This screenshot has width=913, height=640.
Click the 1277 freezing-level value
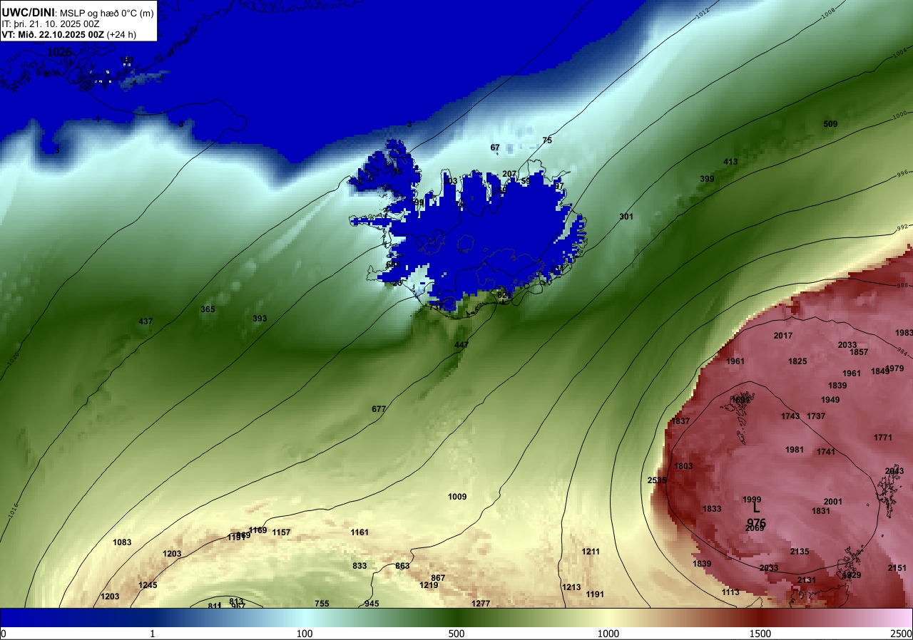tap(481, 604)
